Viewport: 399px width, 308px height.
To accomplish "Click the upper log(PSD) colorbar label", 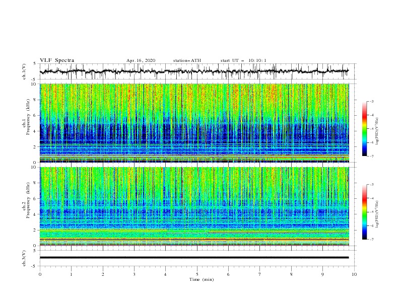I will pyautogui.click(x=377, y=131).
